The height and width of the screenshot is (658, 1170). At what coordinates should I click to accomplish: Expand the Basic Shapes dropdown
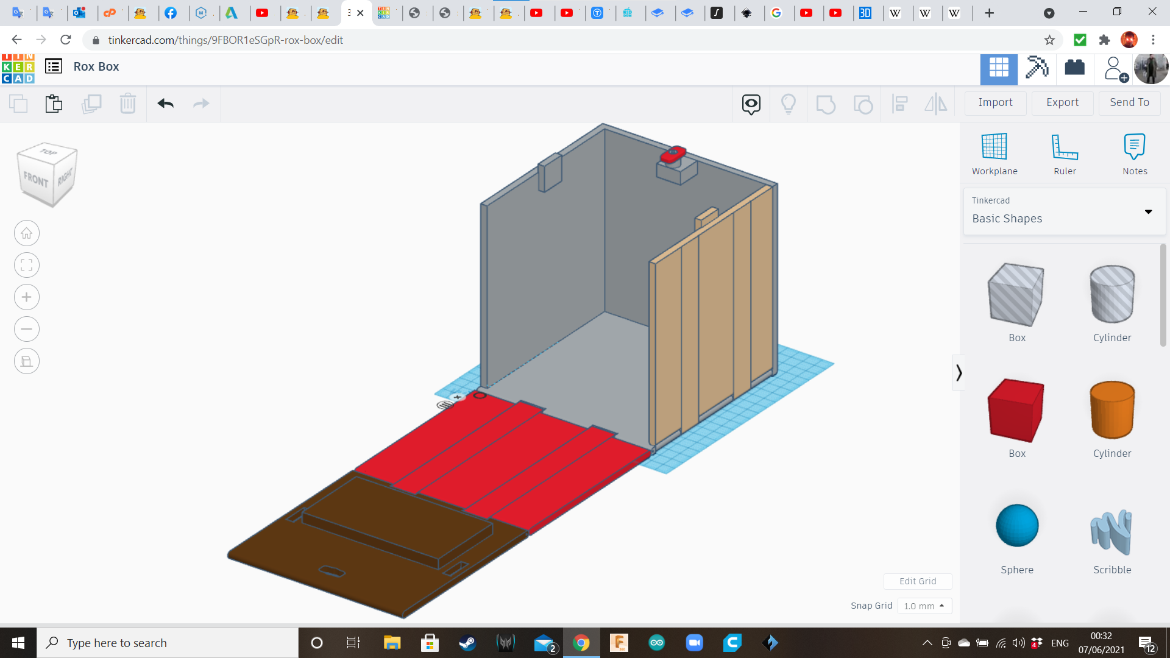tap(1148, 212)
